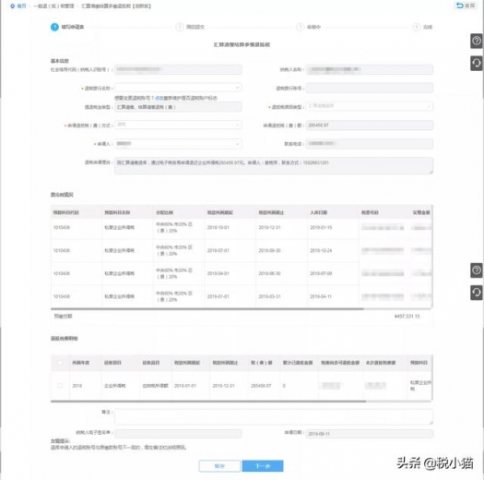Click the date cell 2018-03-31

[269, 296]
